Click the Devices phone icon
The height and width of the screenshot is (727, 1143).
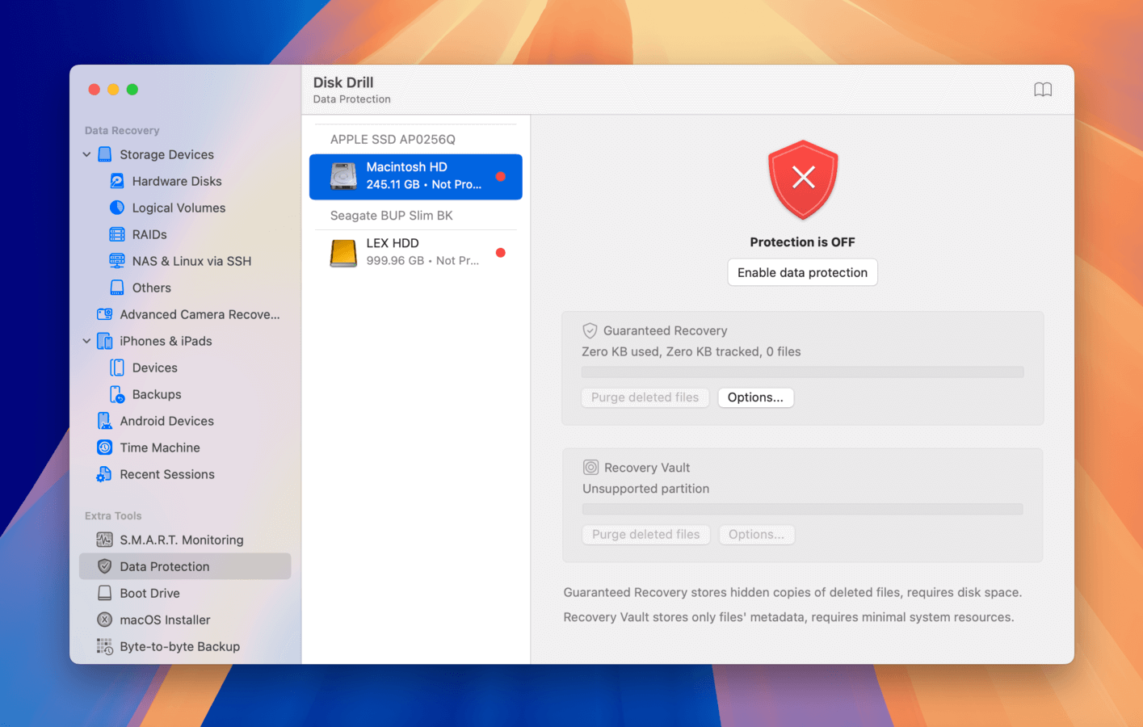(x=117, y=368)
